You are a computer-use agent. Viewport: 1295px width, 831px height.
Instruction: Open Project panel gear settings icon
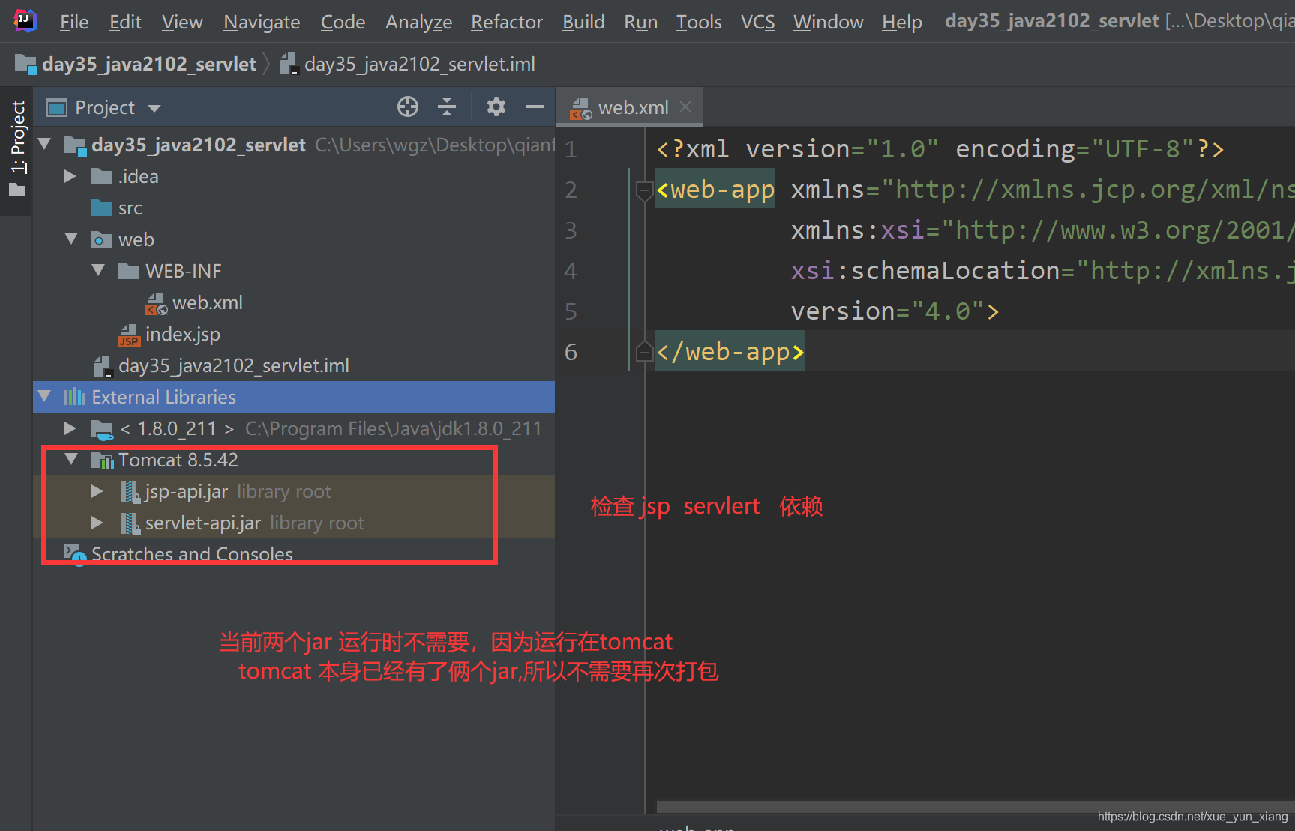496,107
